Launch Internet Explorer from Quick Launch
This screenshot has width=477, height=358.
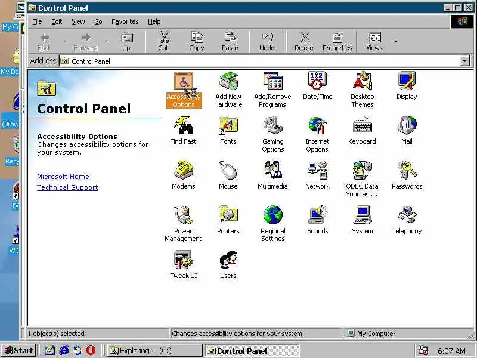(x=64, y=351)
